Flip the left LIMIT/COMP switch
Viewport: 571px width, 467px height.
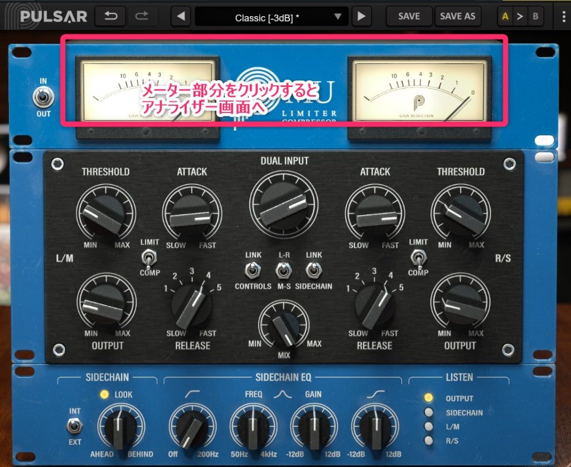(149, 258)
